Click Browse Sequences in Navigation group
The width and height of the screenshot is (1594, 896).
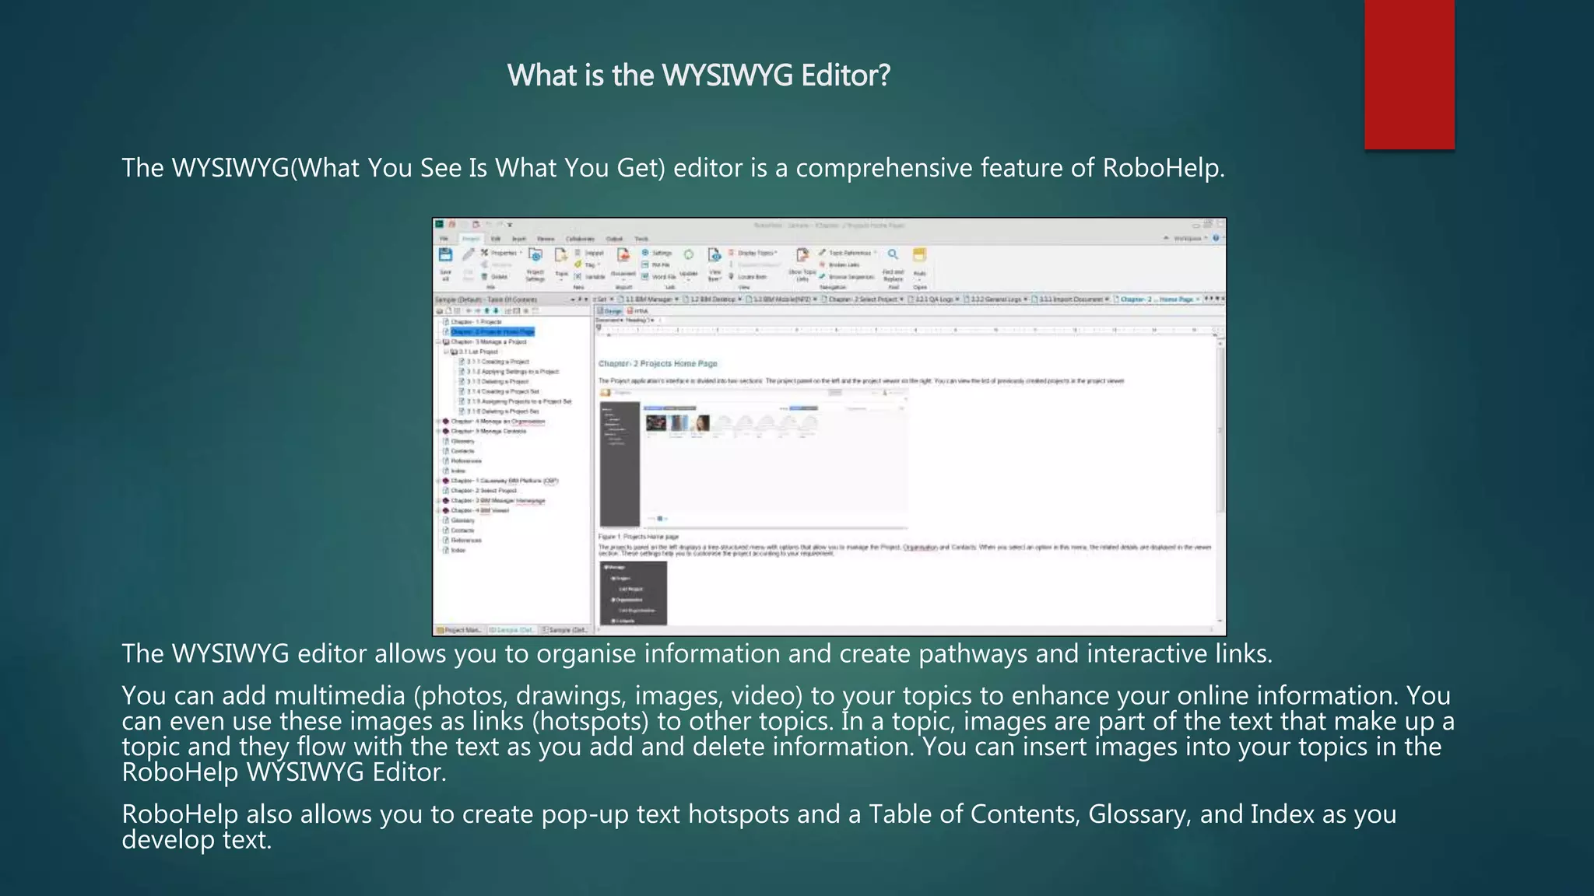847,276
